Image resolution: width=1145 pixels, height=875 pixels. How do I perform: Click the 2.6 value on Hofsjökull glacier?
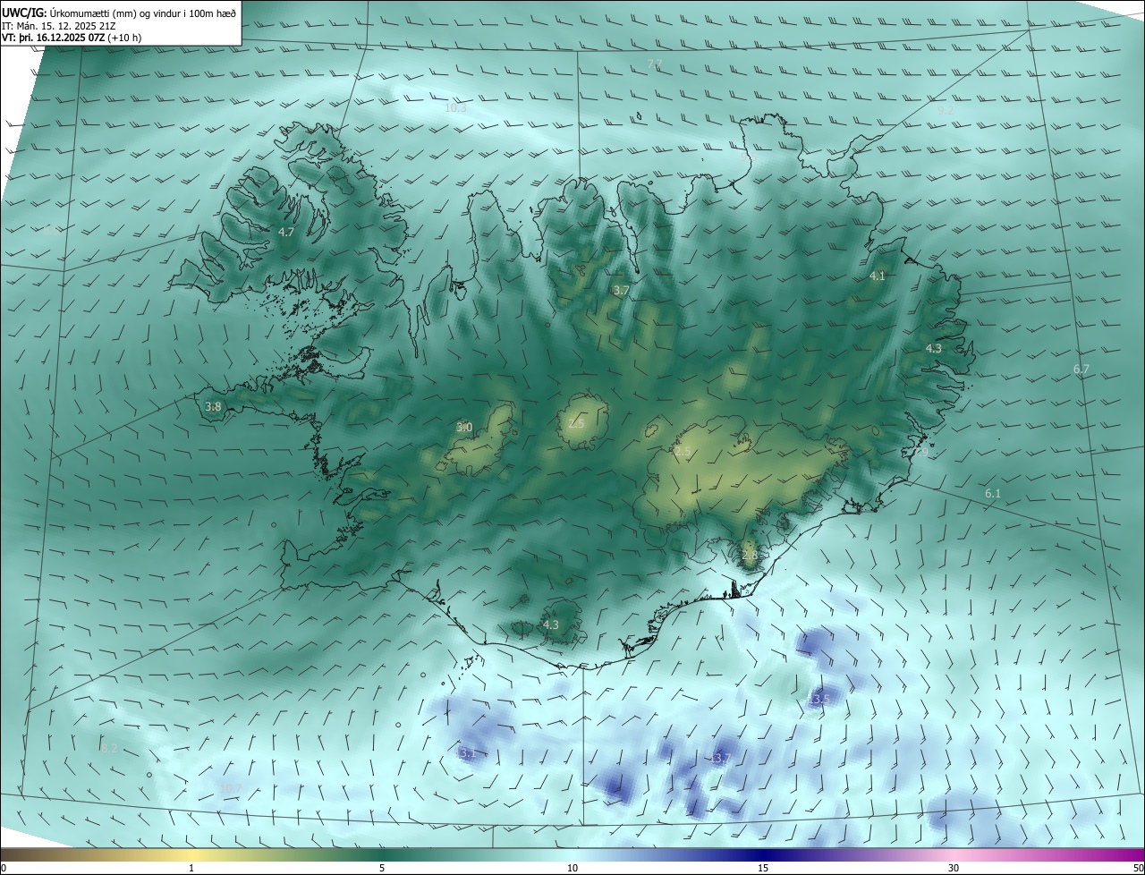pyautogui.click(x=576, y=423)
